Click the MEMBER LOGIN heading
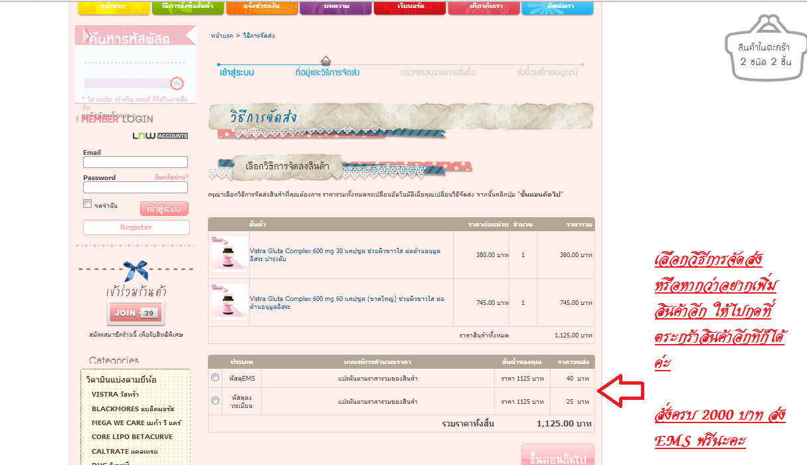Viewport: 807px width, 465px height. pyautogui.click(x=117, y=119)
